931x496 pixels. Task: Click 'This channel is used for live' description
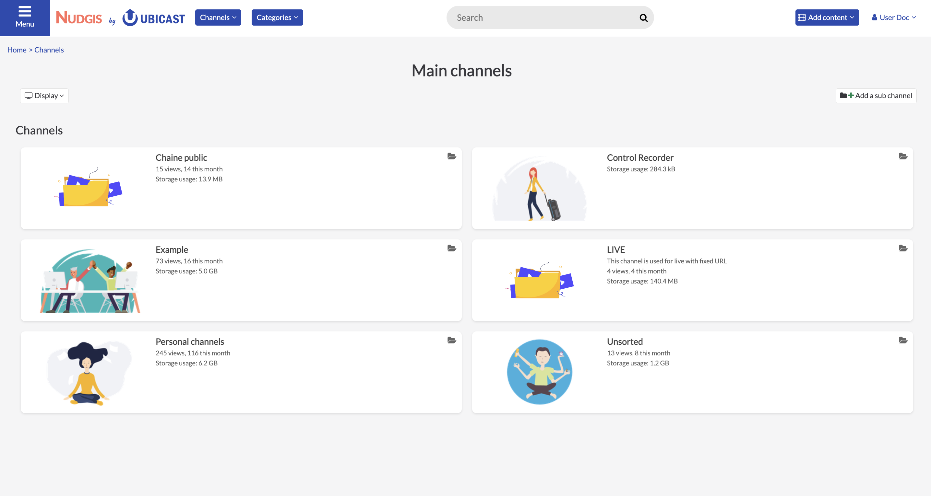click(x=667, y=261)
